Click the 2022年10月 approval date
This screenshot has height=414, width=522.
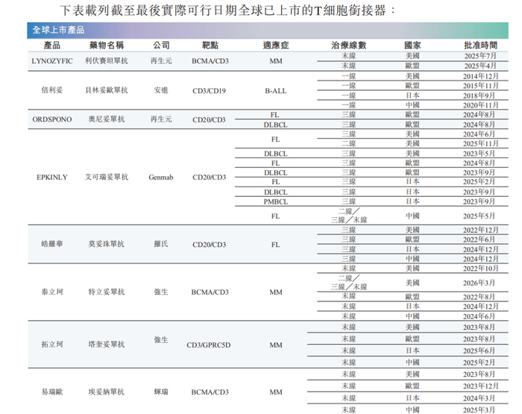click(480, 269)
